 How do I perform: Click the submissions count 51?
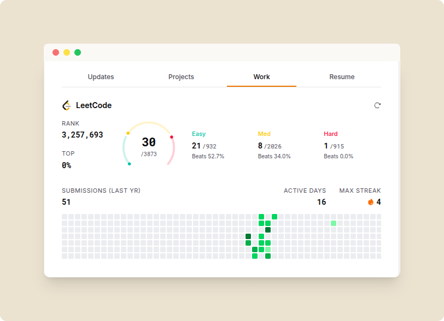coord(66,202)
